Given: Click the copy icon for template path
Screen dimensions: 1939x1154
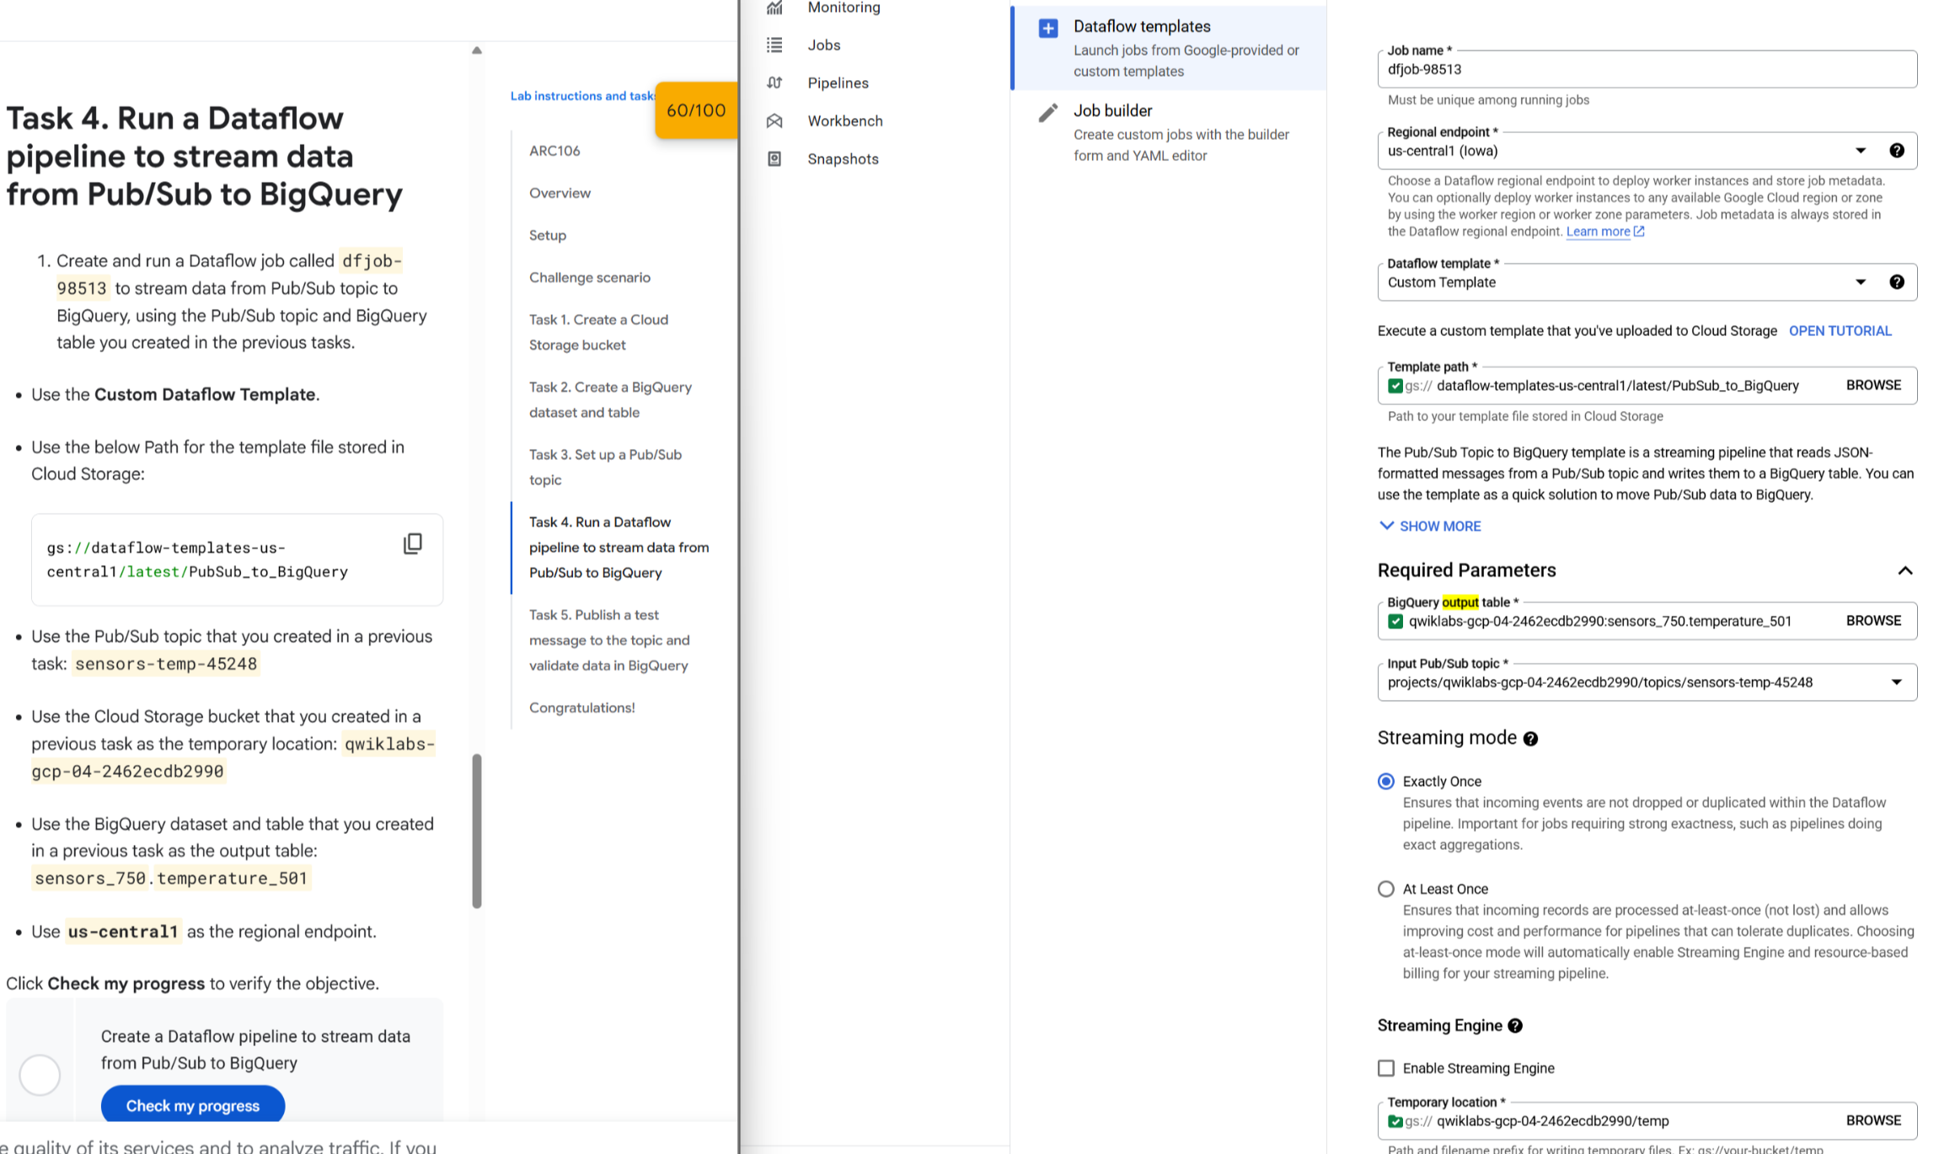Looking at the screenshot, I should [412, 544].
